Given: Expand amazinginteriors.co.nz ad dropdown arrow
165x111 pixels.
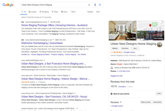Looking at the screenshot, I should tap(48, 22).
